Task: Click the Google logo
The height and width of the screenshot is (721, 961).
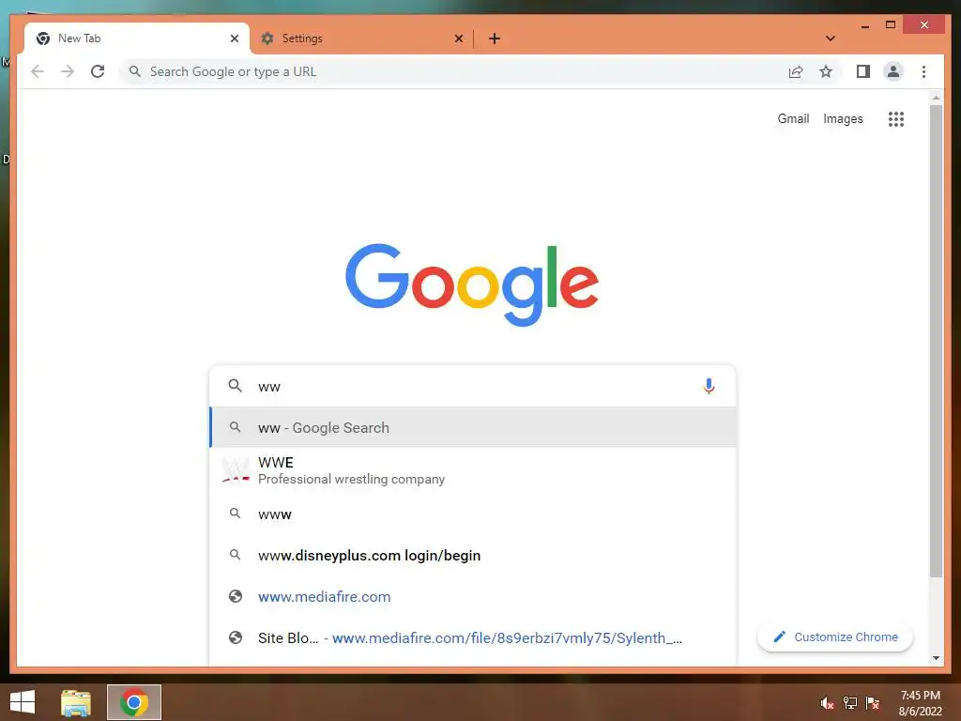Action: [472, 284]
